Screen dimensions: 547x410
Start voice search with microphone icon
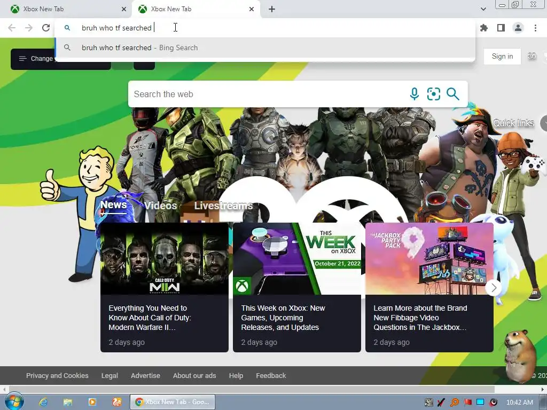(x=415, y=94)
